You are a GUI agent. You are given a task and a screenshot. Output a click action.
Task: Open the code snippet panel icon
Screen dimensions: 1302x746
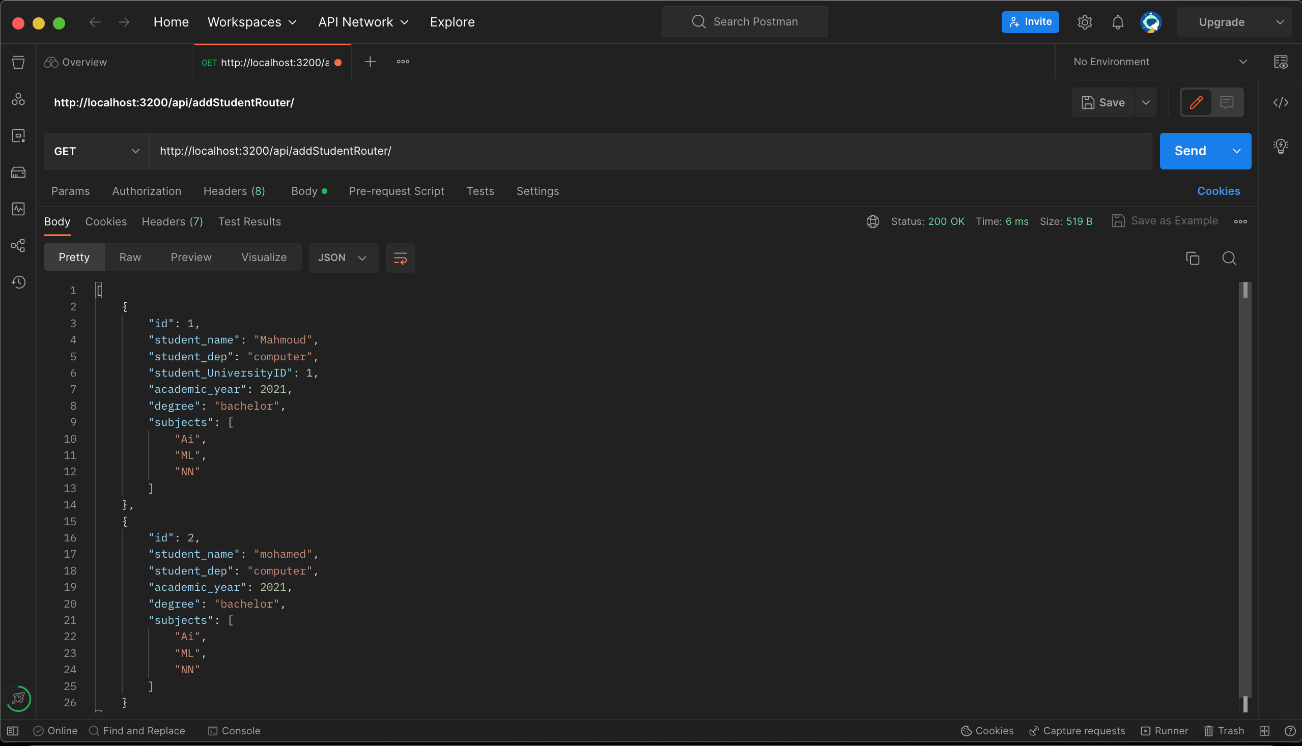[x=1281, y=102]
